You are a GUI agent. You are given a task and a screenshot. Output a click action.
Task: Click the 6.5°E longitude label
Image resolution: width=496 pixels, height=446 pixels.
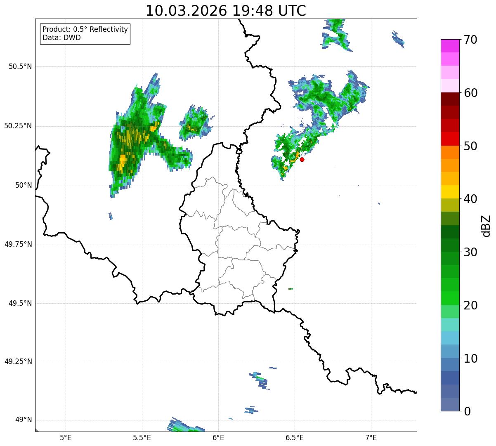click(x=295, y=437)
